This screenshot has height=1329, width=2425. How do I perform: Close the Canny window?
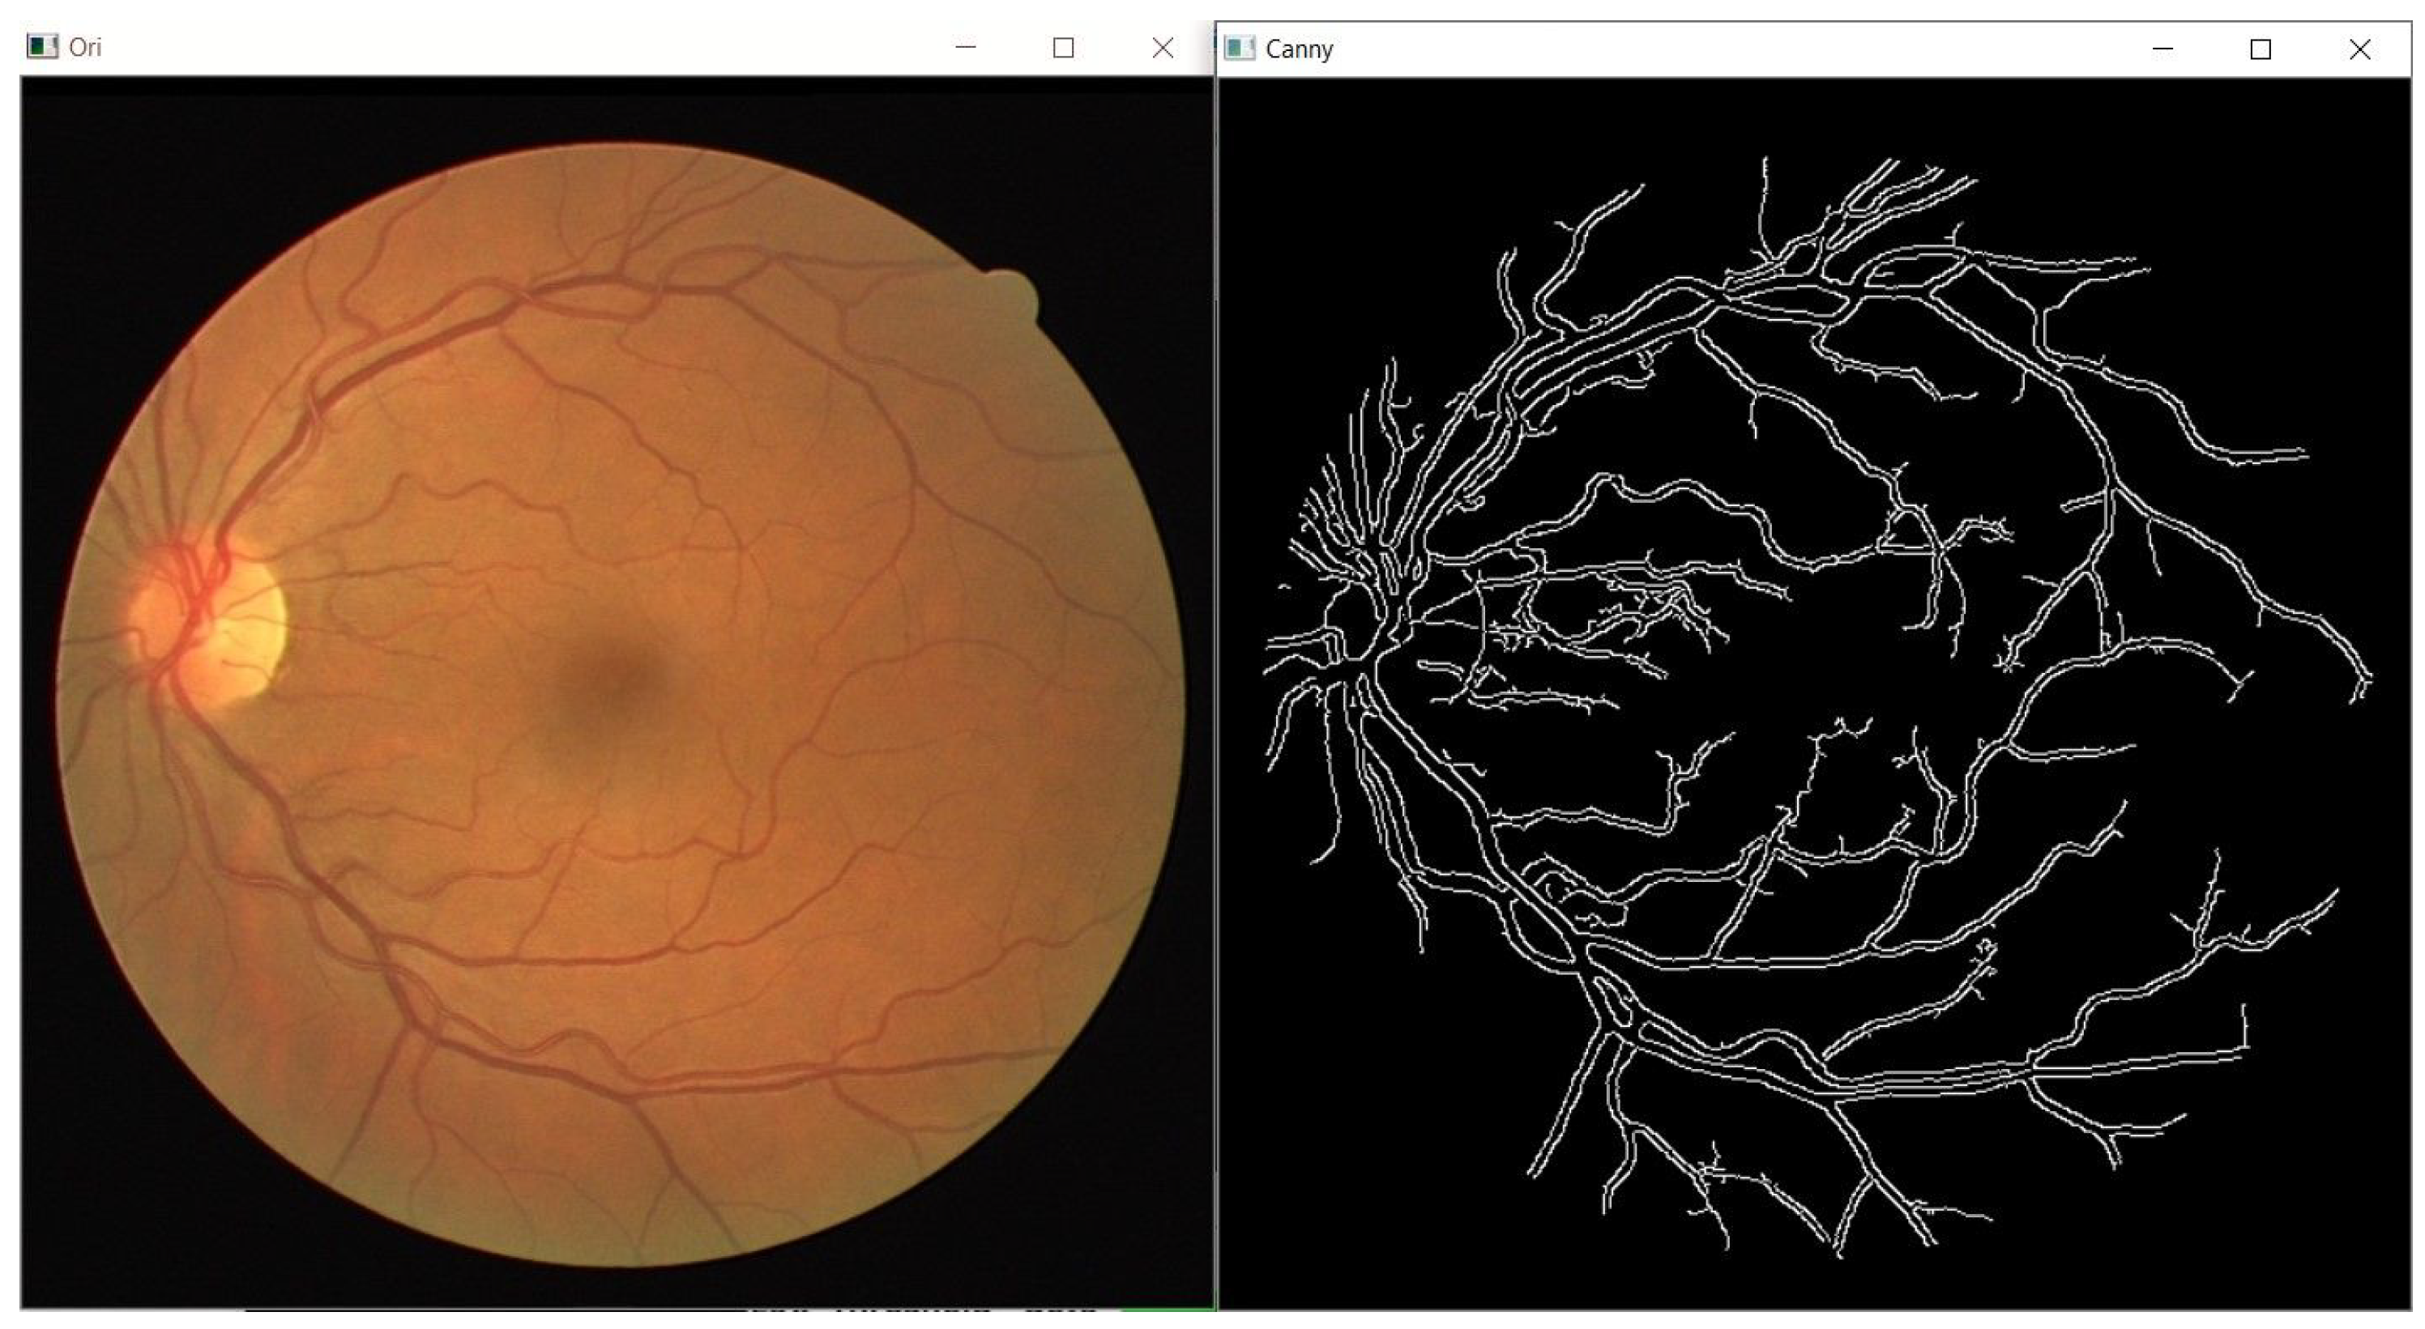[2359, 49]
